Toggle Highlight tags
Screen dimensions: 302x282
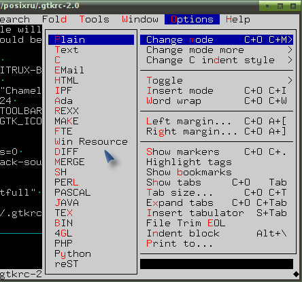216,162
